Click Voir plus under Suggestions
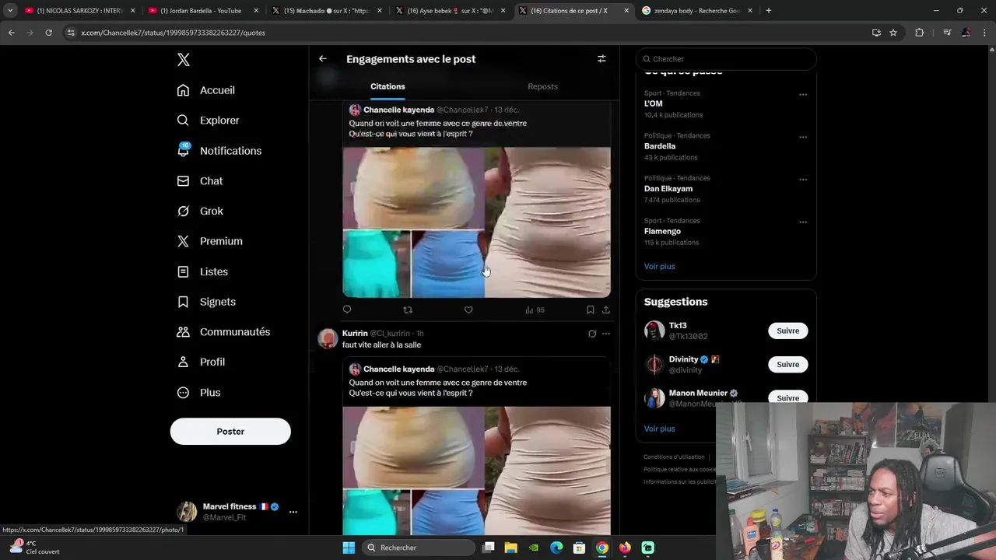996x560 pixels. coord(659,429)
